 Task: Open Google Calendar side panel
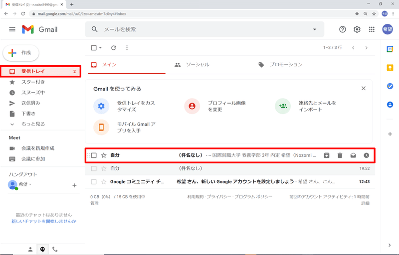coord(390,49)
